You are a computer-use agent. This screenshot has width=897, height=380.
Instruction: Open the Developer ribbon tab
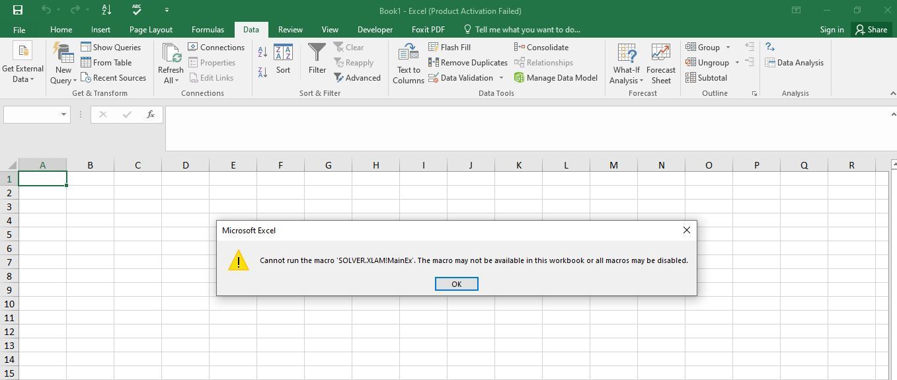375,30
